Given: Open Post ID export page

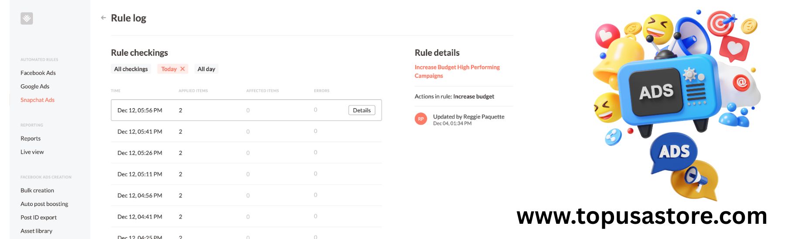Looking at the screenshot, I should (x=38, y=217).
